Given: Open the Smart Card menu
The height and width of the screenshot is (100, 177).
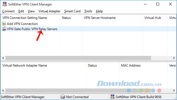Looking at the screenshot, I should click(72, 11).
